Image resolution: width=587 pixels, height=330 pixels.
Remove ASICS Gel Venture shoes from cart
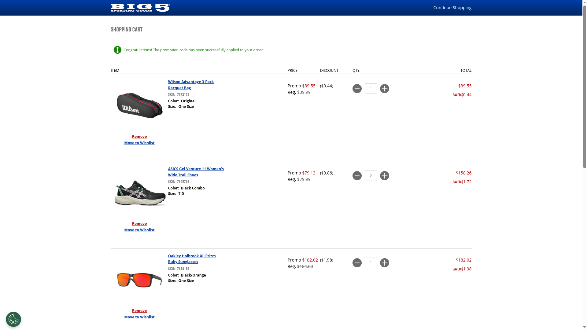coord(139,224)
